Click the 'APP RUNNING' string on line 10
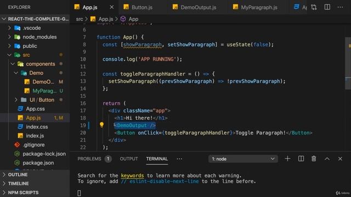Screen dimensions: 351x197 pyautogui.click(x=157, y=59)
